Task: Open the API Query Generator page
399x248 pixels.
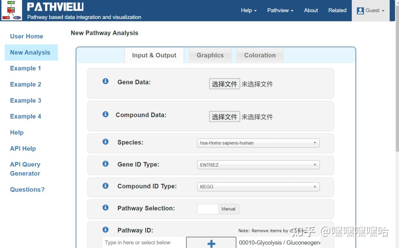Action: 25,169
